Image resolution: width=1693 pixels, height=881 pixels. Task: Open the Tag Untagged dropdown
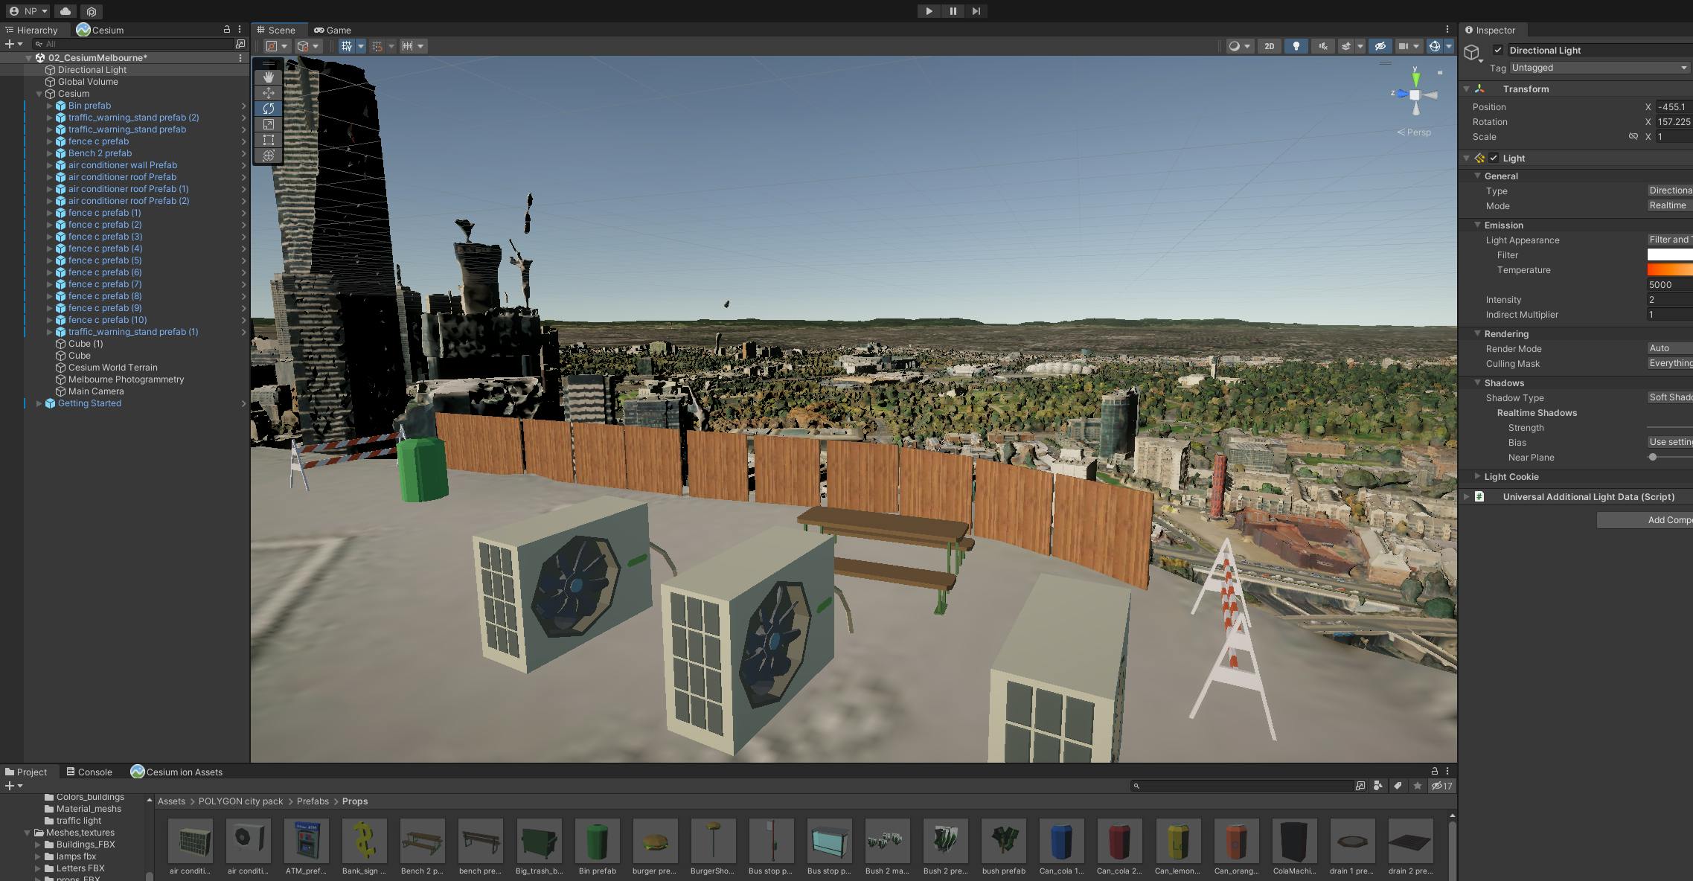1598,68
